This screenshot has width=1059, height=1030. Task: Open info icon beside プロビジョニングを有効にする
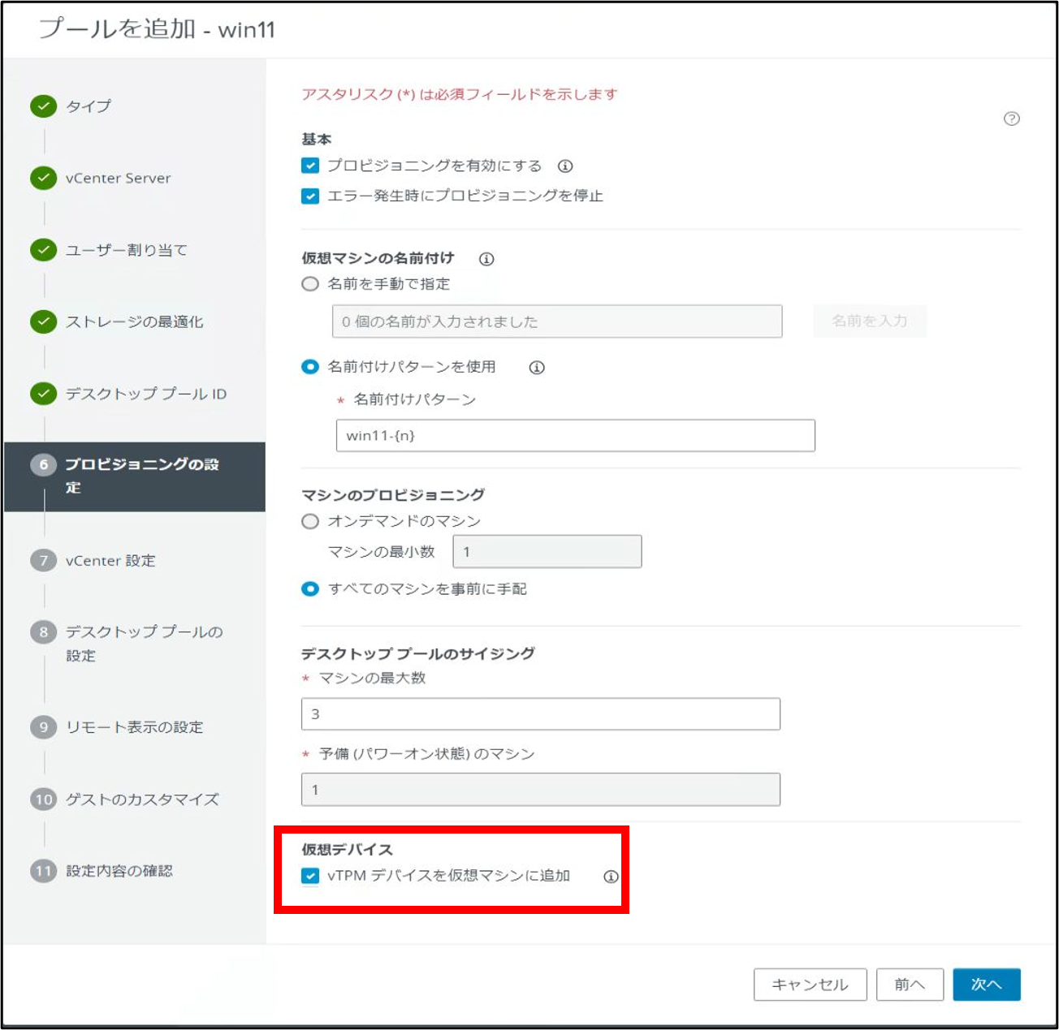coord(565,166)
